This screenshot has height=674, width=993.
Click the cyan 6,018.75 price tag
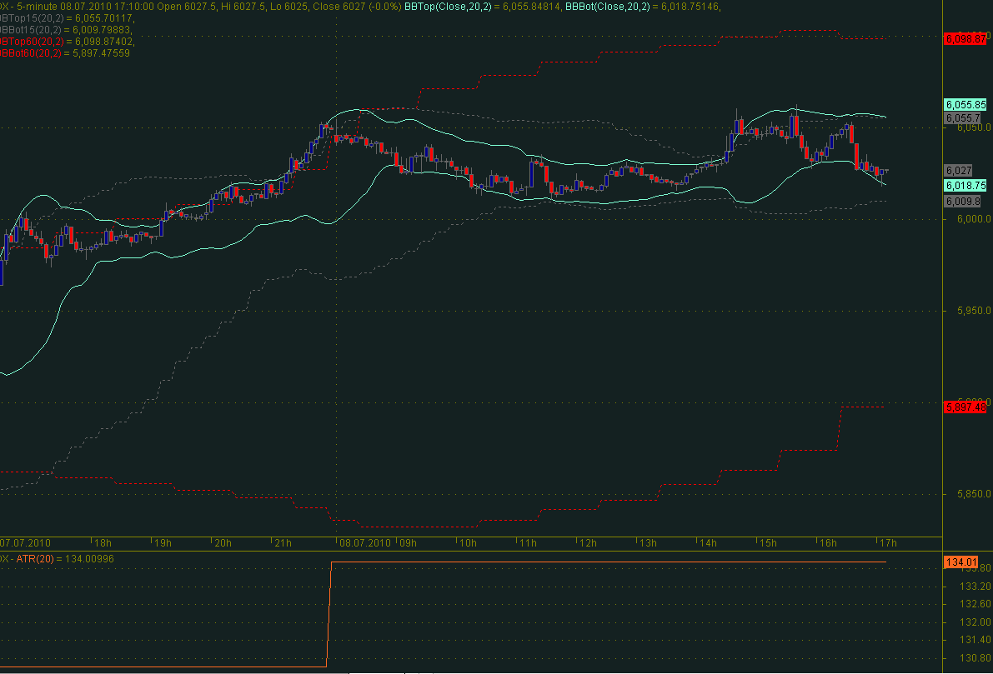[965, 185]
